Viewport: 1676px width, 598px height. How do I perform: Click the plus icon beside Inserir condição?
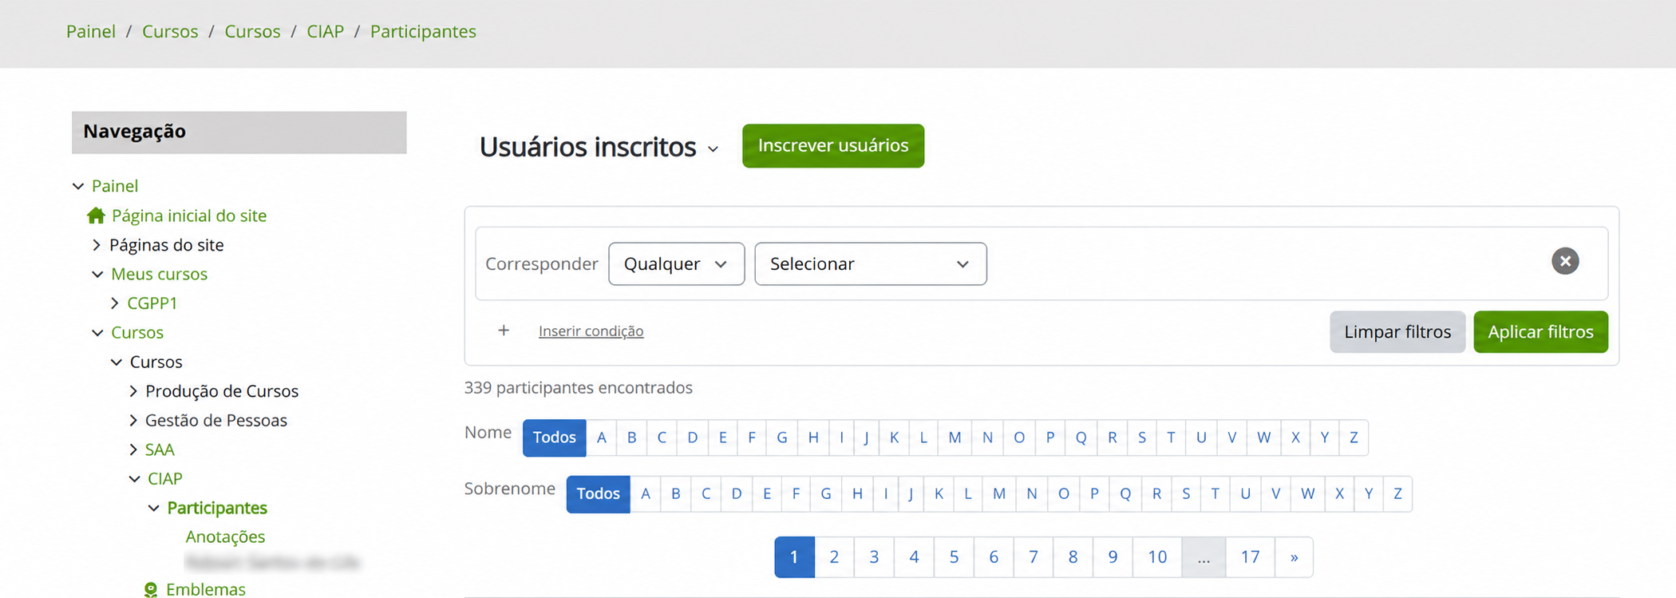[504, 331]
